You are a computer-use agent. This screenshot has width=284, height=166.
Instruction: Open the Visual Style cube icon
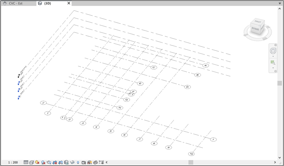32,162
